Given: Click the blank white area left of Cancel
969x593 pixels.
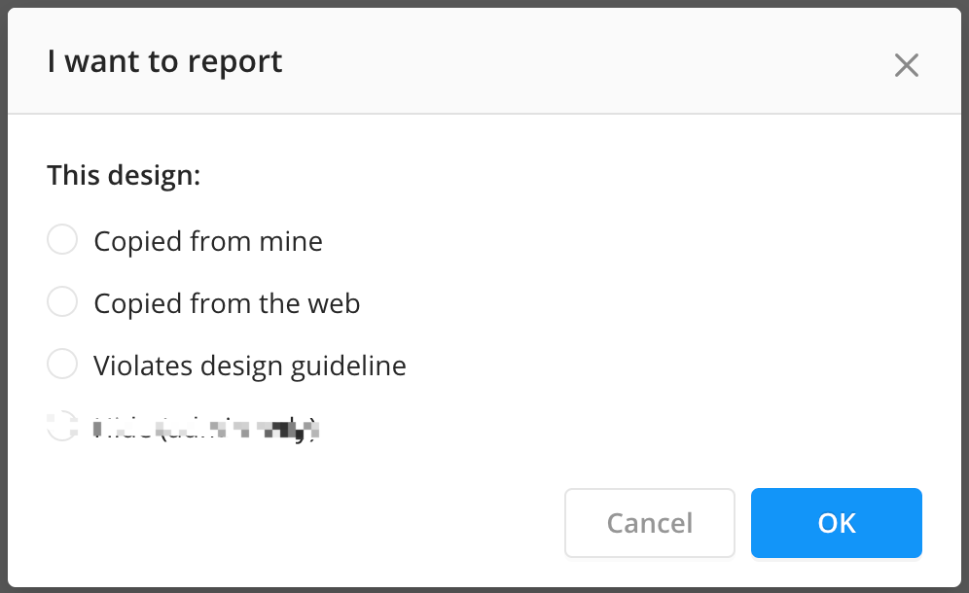Looking at the screenshot, I should (292, 523).
